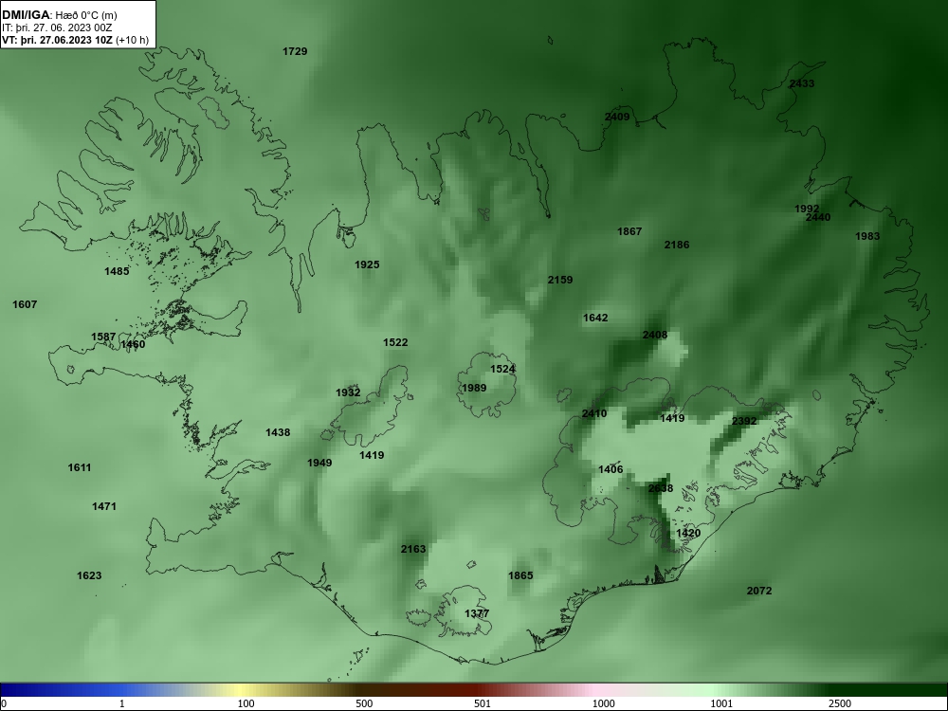This screenshot has width=948, height=711.
Task: Select the 1949 value label
Action: tap(319, 463)
